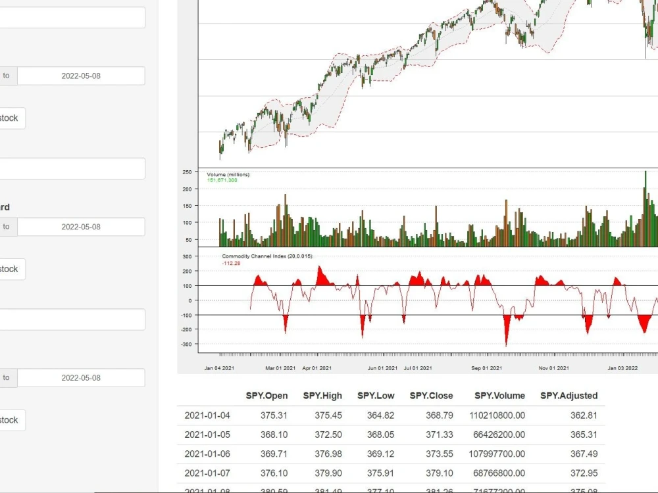Click the close value 368.79
Screen dimensions: 658x493
[x=440, y=415]
